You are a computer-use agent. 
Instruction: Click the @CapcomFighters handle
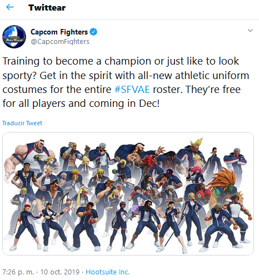(60, 42)
